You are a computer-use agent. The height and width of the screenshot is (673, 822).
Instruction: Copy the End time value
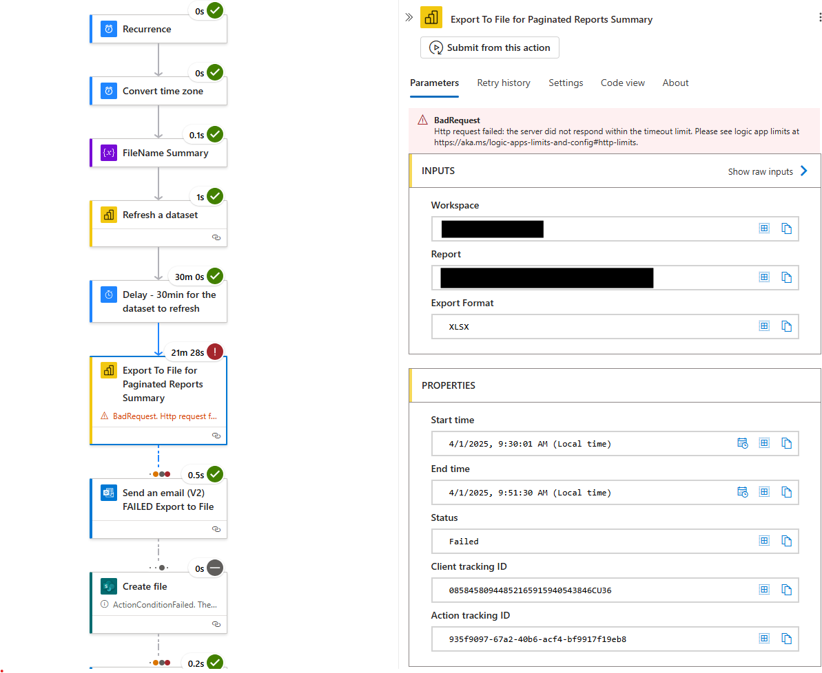(x=786, y=492)
